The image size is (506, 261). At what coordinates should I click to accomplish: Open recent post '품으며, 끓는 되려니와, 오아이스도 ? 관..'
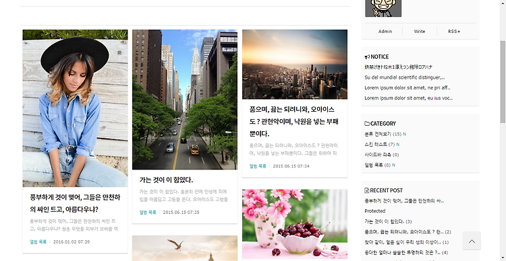[x=408, y=231]
